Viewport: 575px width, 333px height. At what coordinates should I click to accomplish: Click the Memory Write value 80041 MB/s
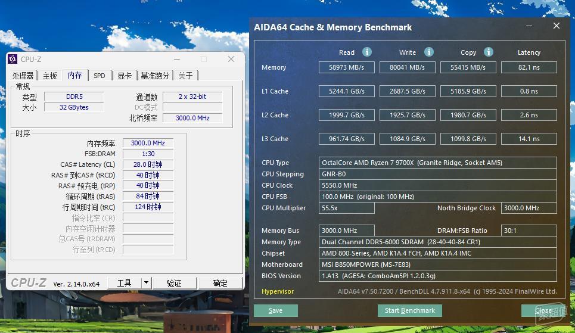click(408, 67)
